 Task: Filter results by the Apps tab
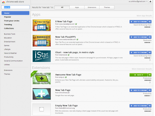tap(77, 7)
